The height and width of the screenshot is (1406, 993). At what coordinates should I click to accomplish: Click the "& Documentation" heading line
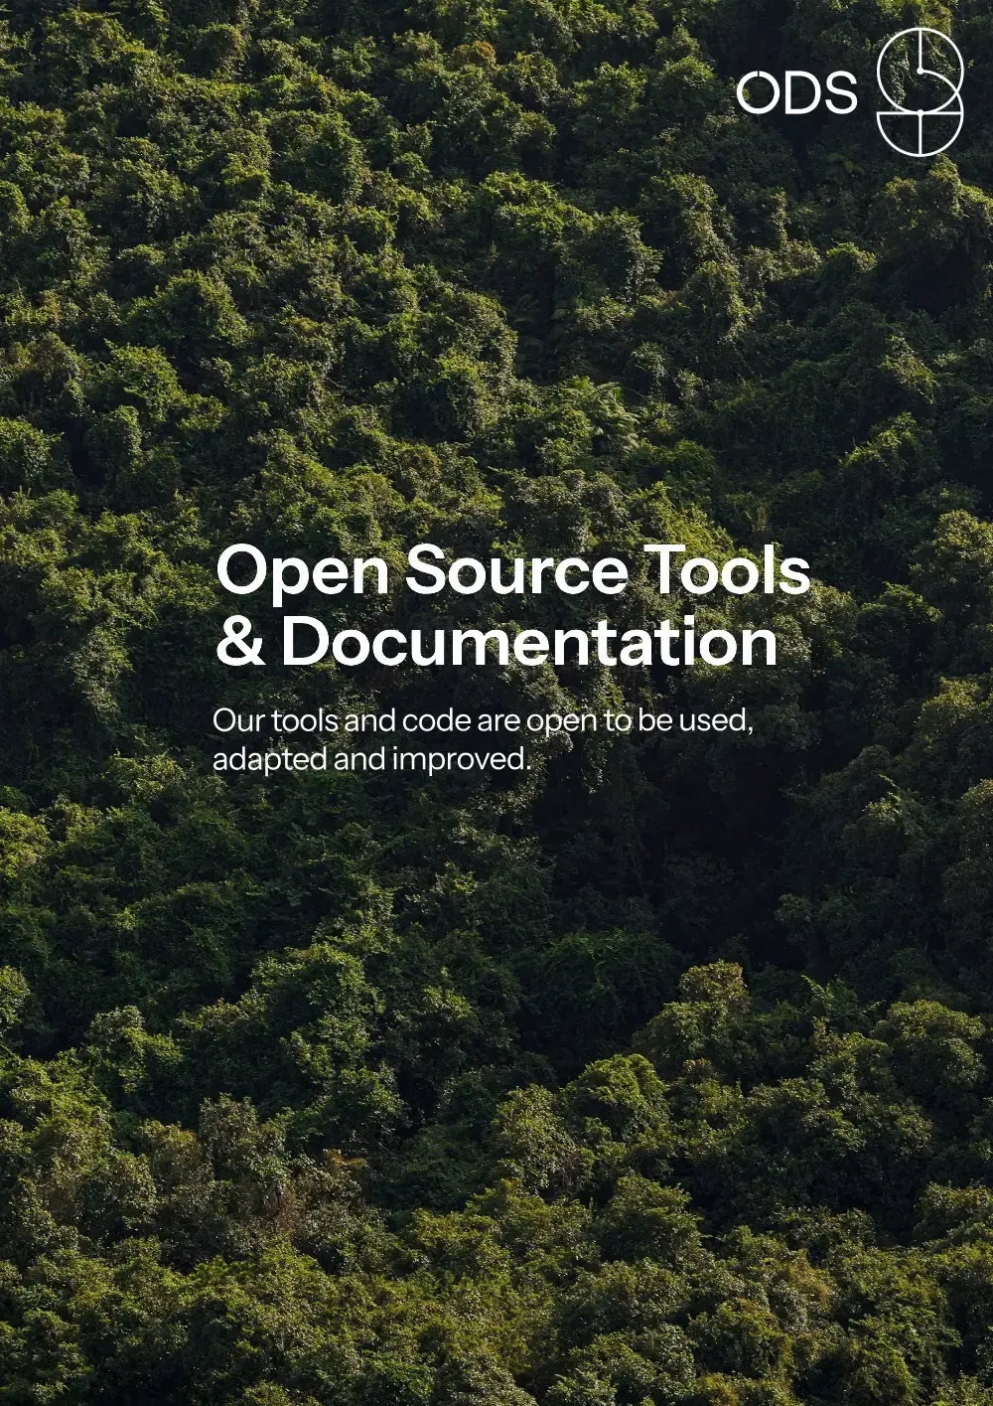coord(496,641)
